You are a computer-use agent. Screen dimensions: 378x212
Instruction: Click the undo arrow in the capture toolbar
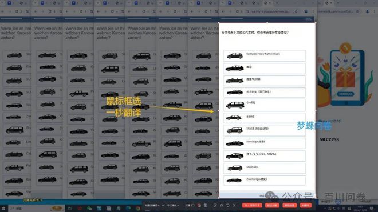click(x=228, y=205)
